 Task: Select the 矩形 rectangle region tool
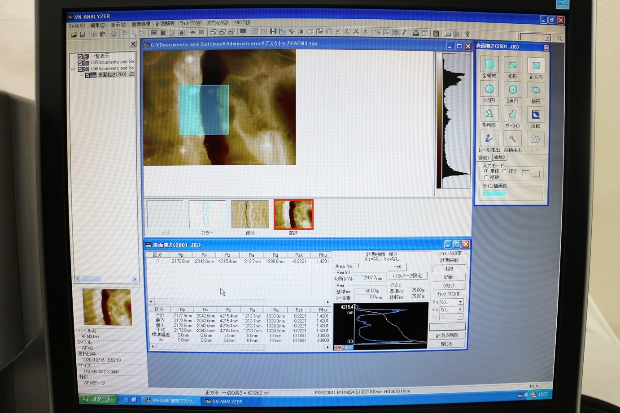click(x=512, y=65)
